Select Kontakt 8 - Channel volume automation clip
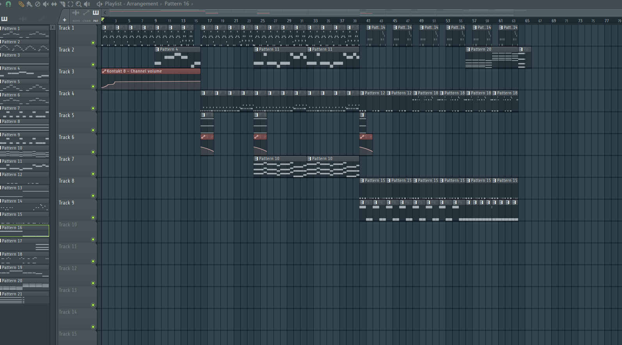 (x=151, y=79)
